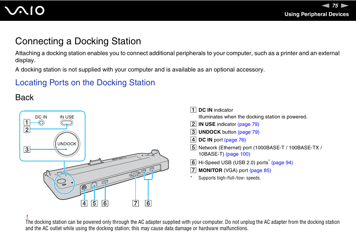Click 'Using Peripheral Devices' header text
356x251 pixels.
[316, 14]
